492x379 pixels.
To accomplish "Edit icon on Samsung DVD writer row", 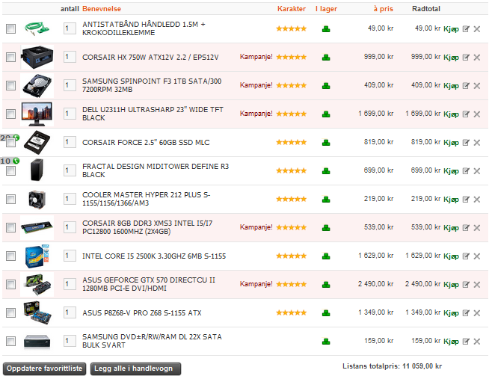I will (x=466, y=341).
